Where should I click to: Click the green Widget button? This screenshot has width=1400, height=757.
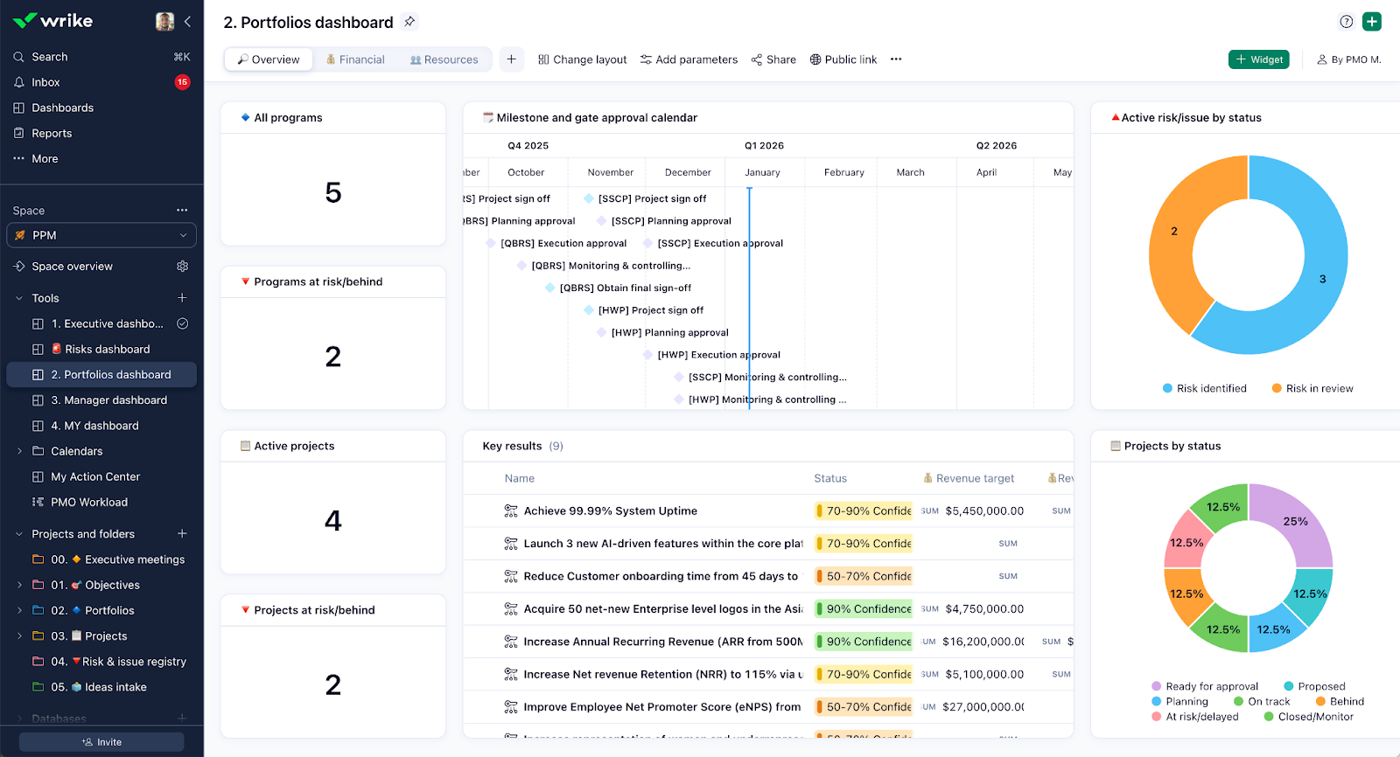[x=1258, y=59]
